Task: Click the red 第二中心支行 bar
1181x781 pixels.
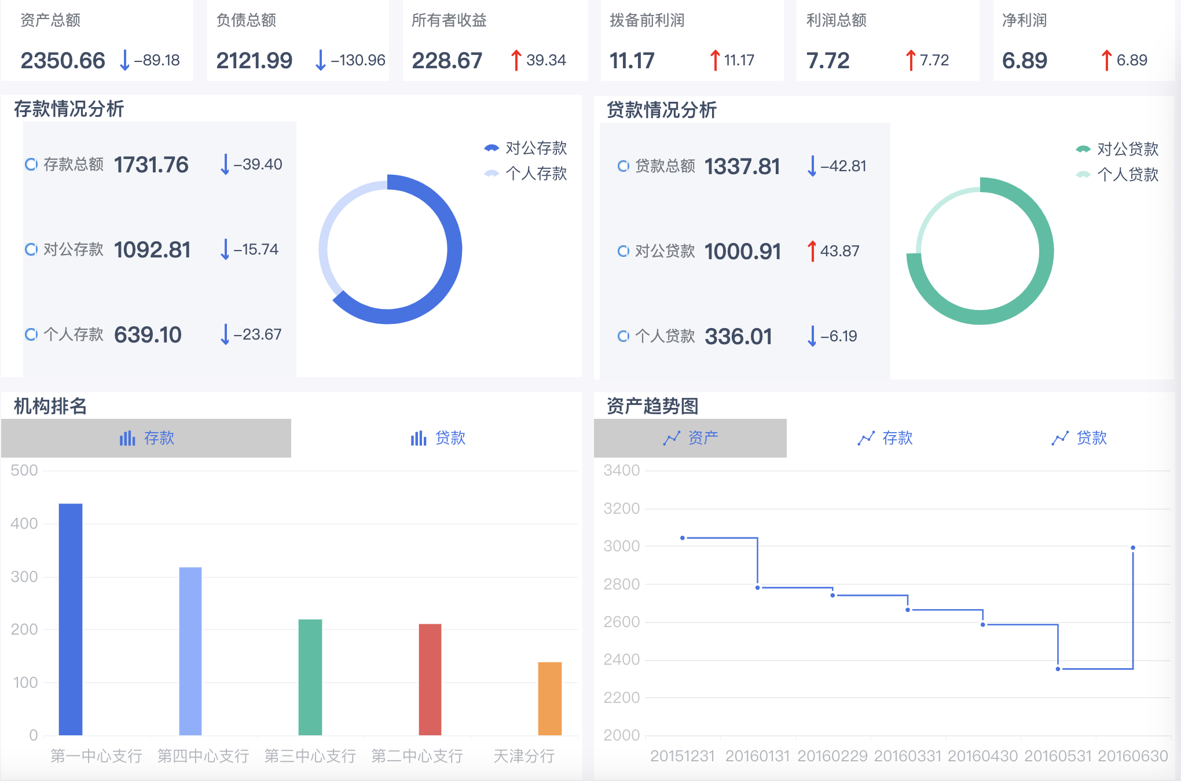Action: (430, 679)
